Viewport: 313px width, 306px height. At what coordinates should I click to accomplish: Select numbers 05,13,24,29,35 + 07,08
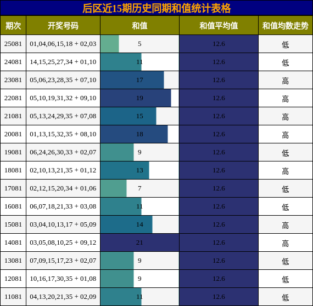coord(63,116)
